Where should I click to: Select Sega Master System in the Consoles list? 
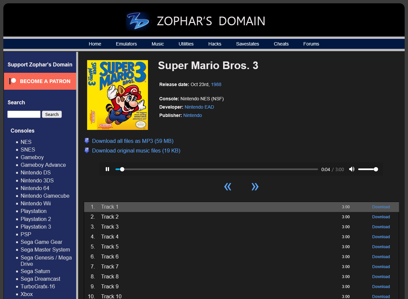(x=45, y=249)
